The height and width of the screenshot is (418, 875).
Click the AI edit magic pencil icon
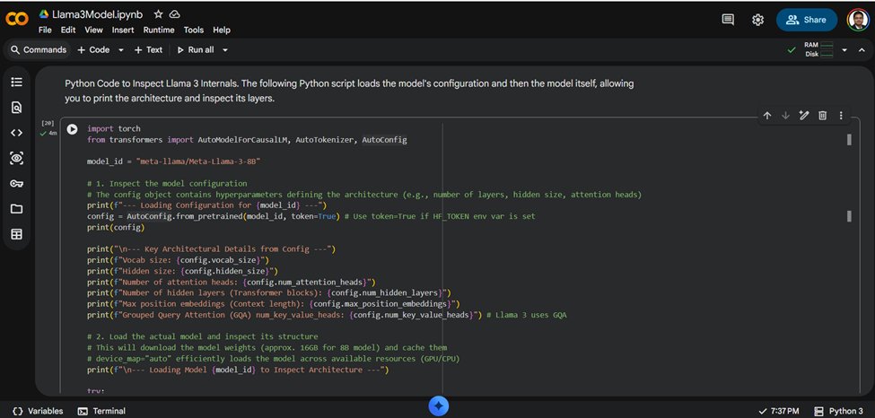pos(804,116)
